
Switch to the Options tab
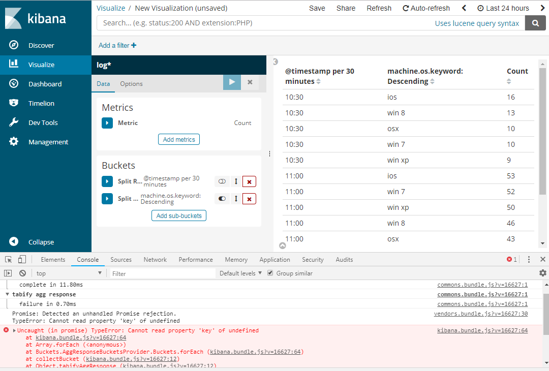pos(131,84)
